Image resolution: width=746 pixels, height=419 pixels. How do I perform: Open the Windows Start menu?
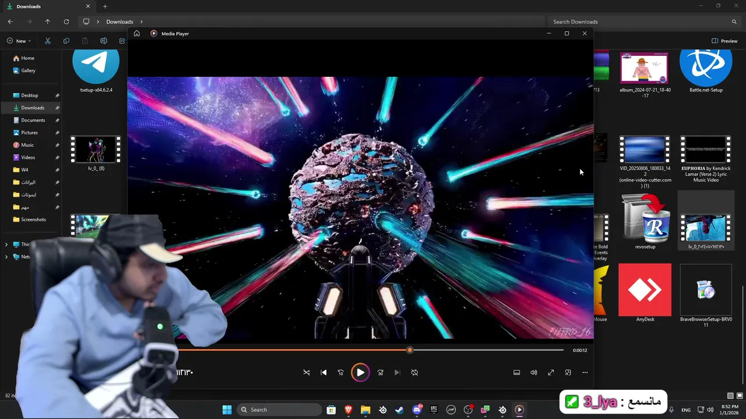click(x=227, y=410)
